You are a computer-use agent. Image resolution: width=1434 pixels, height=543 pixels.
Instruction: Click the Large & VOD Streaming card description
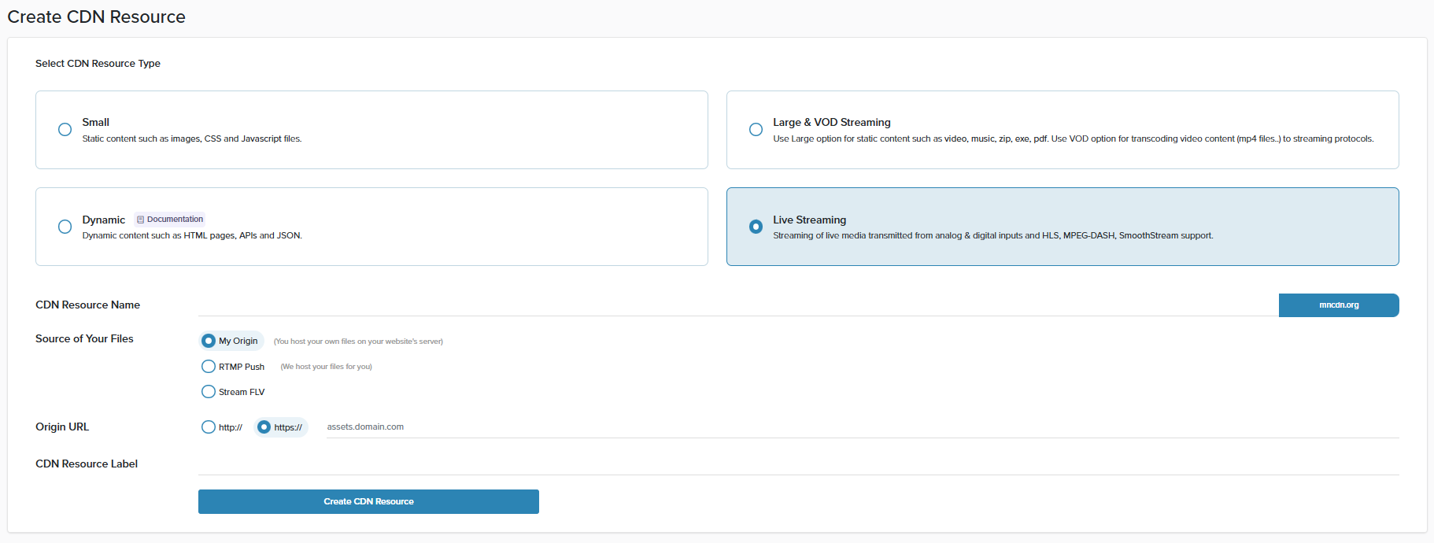1073,139
